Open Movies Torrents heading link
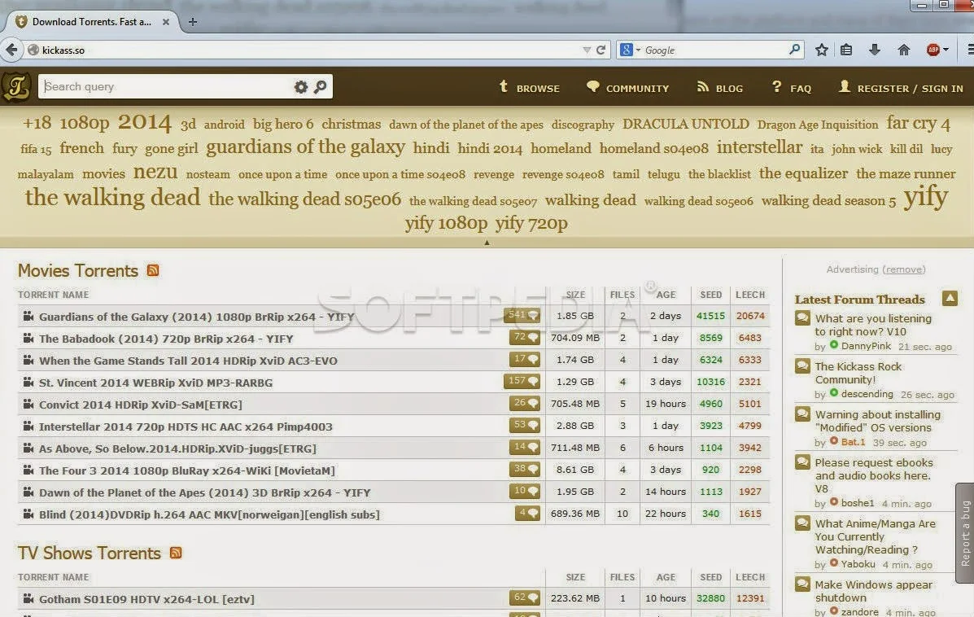Viewport: 974px width, 617px height. [77, 270]
